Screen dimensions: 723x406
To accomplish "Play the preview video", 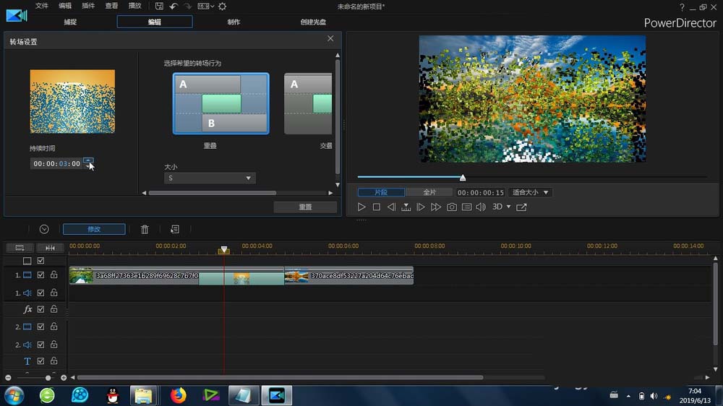I will click(x=361, y=207).
